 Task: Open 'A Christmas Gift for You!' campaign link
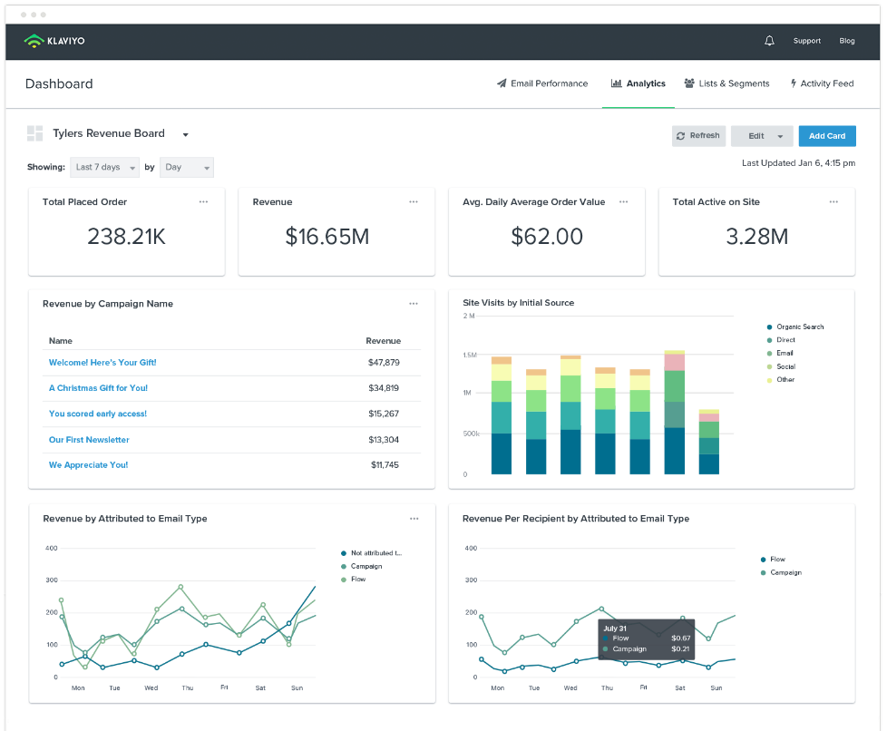point(98,388)
